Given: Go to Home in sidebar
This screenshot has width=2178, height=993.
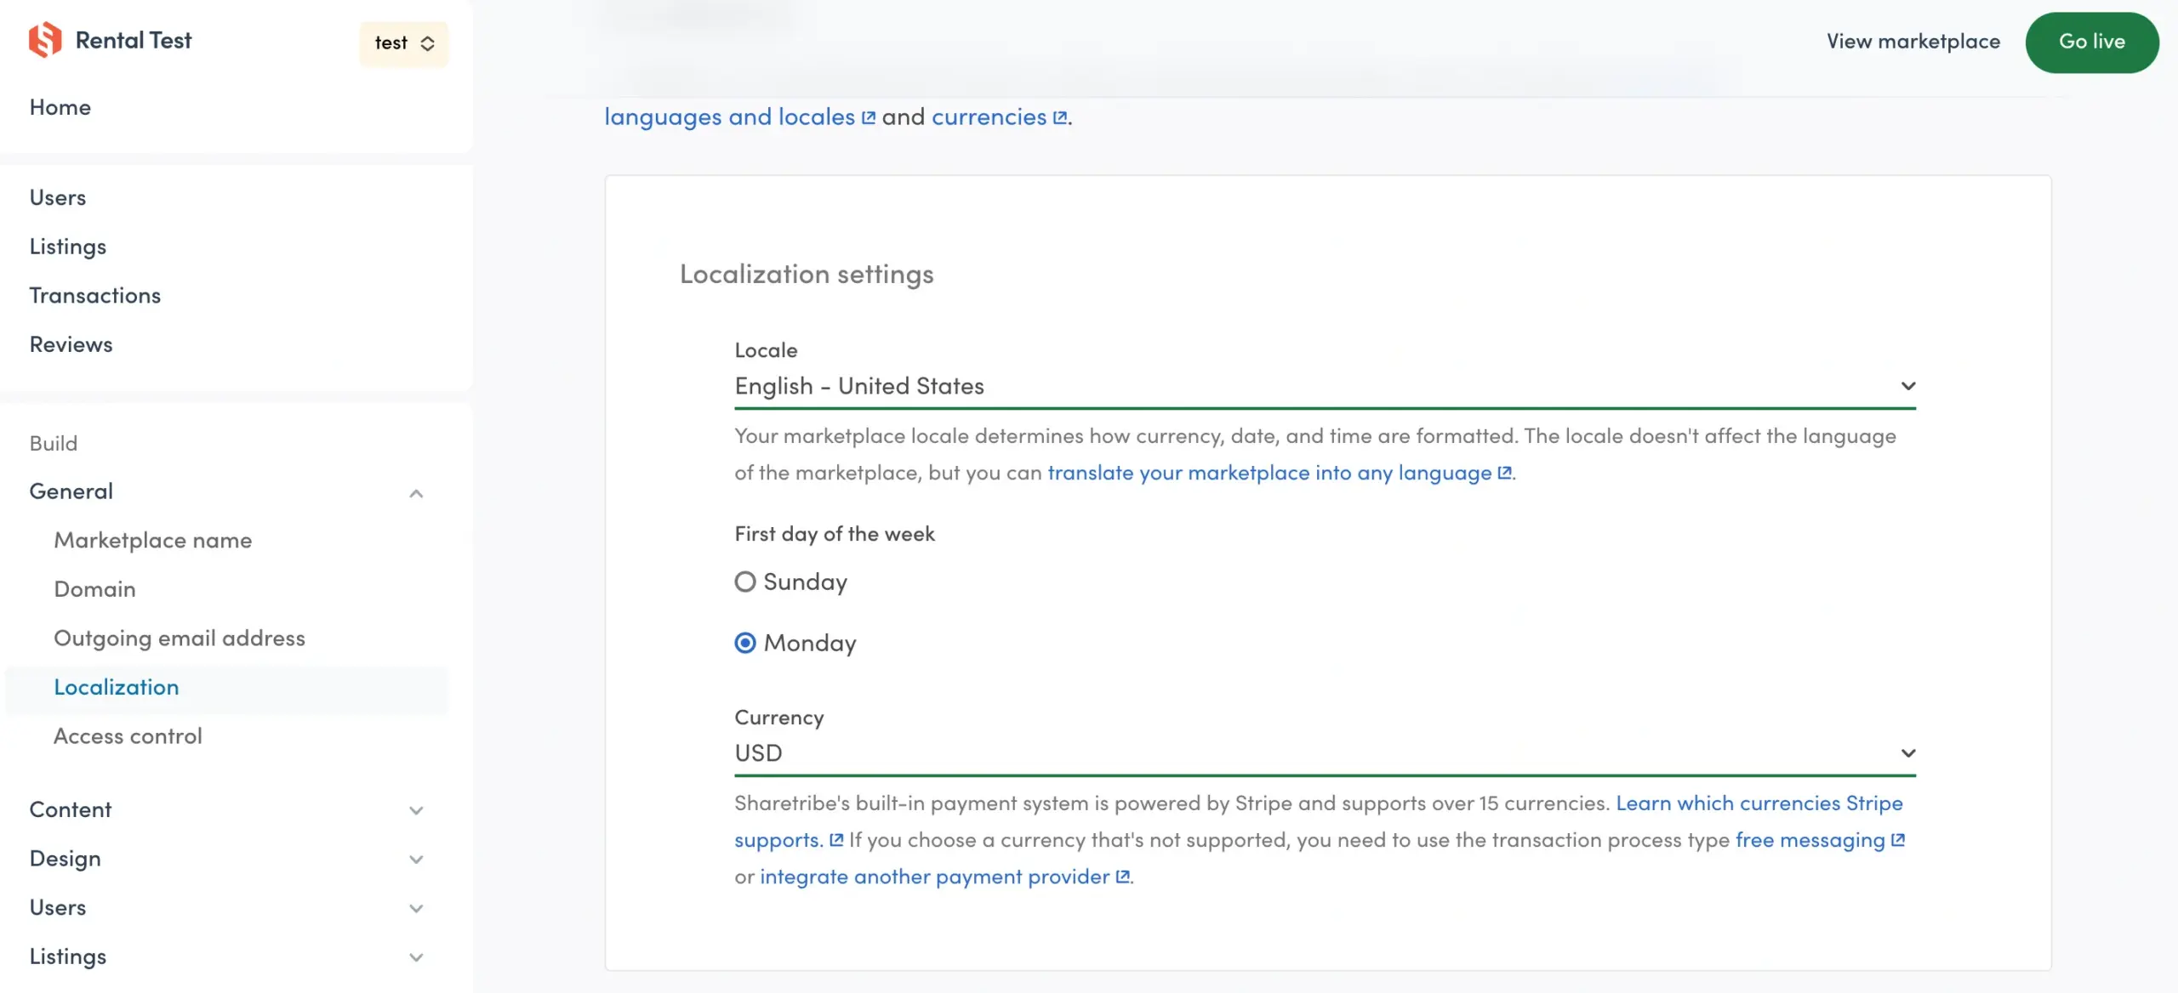Looking at the screenshot, I should click(x=60, y=107).
